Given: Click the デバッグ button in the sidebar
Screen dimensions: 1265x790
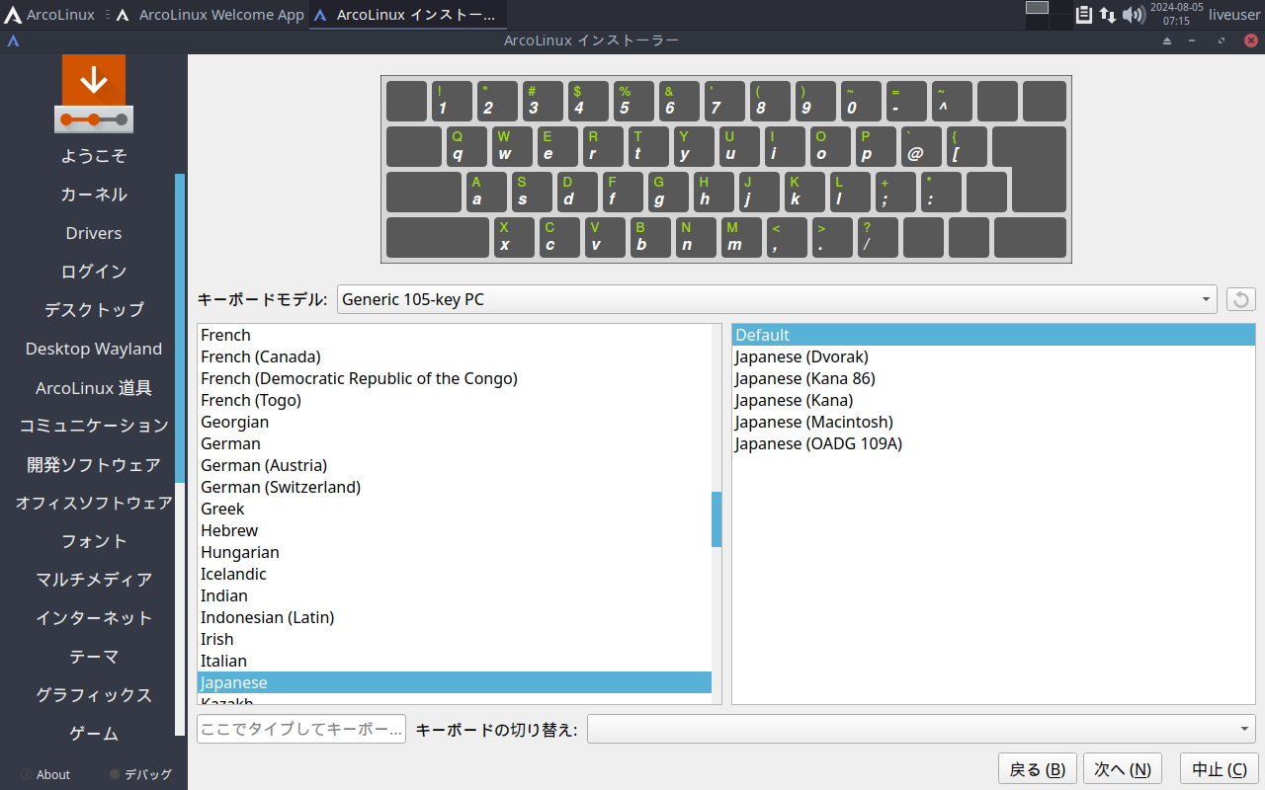Looking at the screenshot, I should [140, 775].
